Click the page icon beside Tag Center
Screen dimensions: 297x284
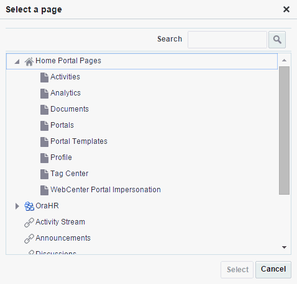[x=44, y=174]
